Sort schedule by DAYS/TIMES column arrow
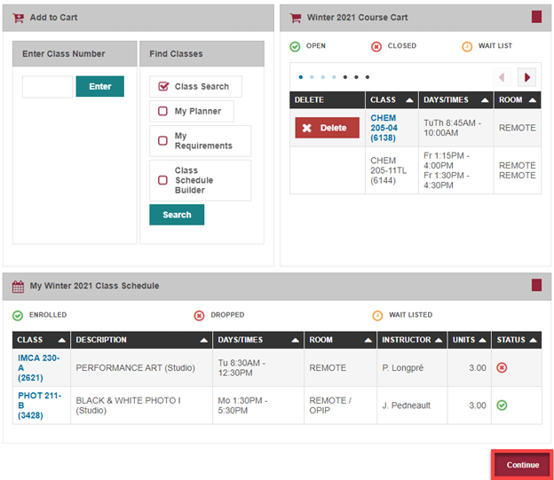Screen dimensions: 554x480 pos(296,340)
